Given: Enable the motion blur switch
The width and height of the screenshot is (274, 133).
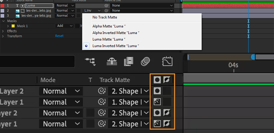Looking at the screenshot, I should [x=145, y=62].
